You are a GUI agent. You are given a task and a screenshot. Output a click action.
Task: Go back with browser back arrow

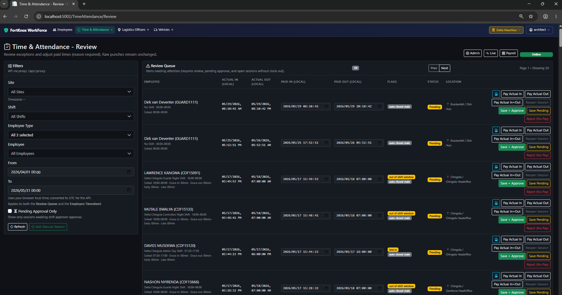(5, 16)
